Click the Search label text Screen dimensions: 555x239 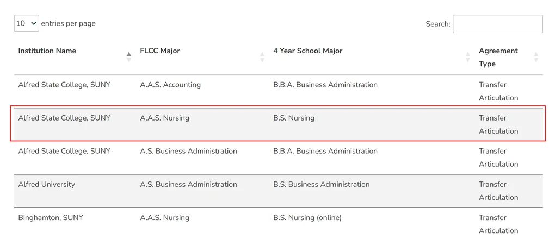pyautogui.click(x=438, y=24)
